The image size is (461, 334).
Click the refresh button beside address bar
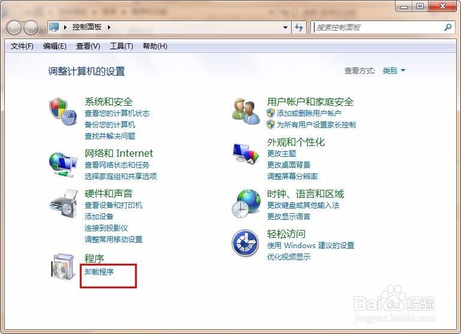point(299,28)
